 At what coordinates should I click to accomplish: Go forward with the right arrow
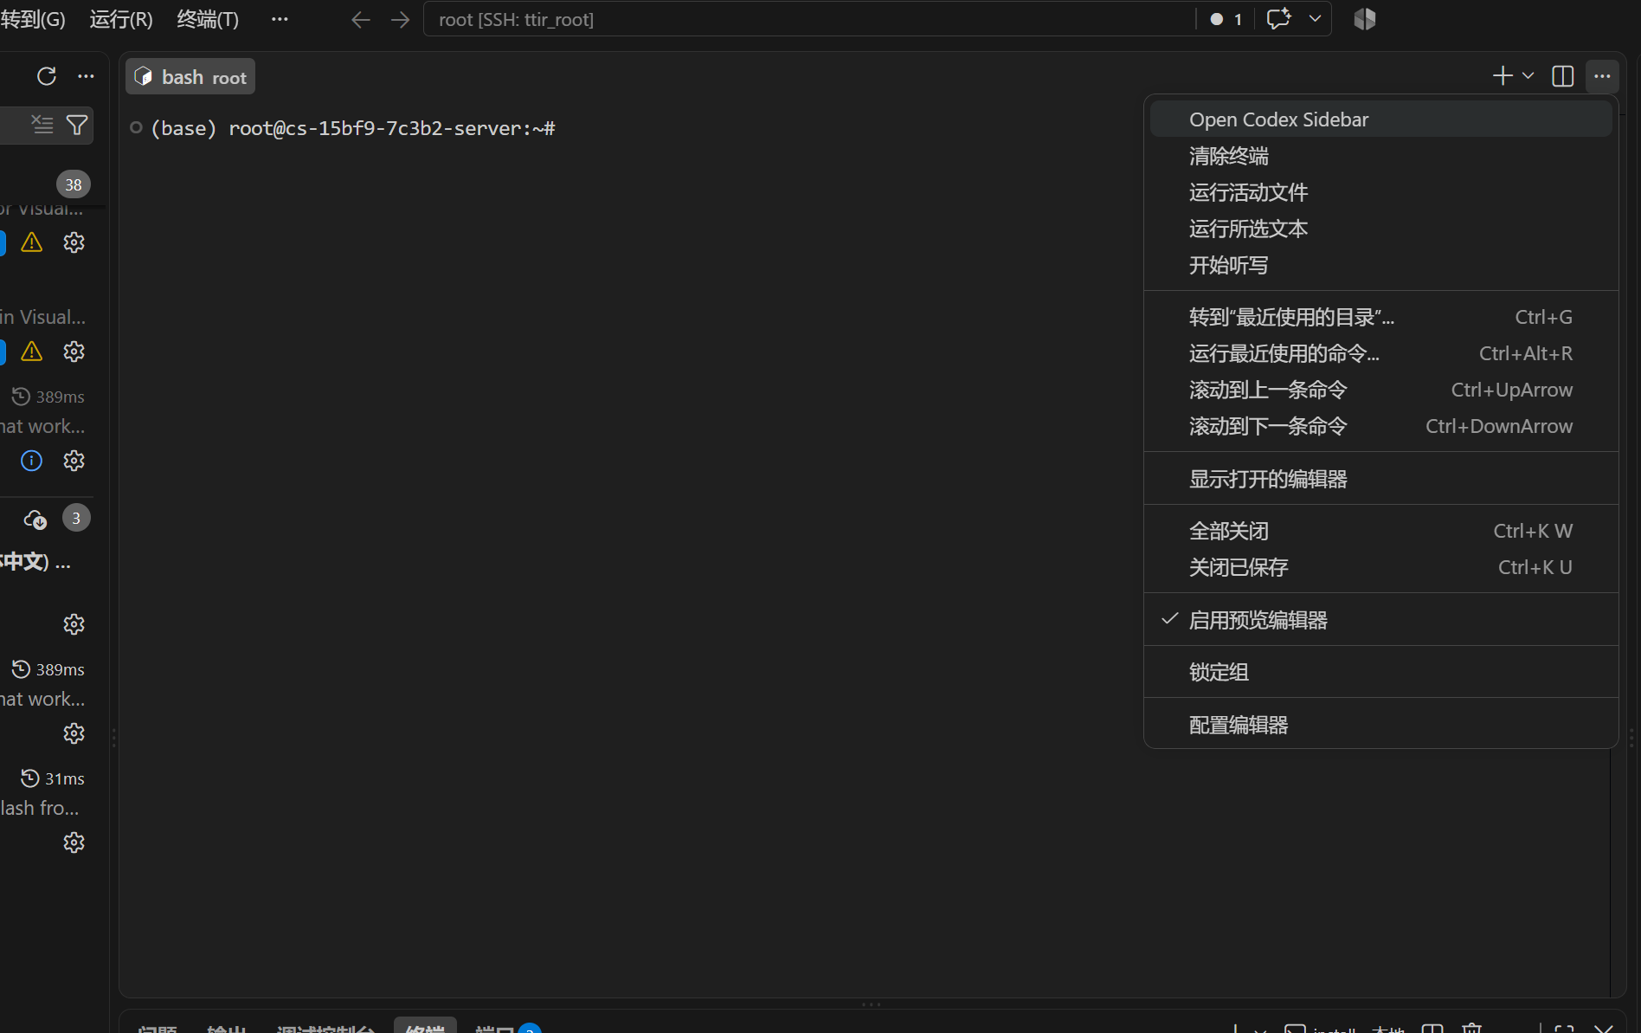(x=400, y=19)
